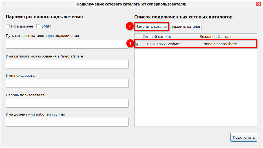Screen dimensions: 263x148
Task: Select the /media/share/share local path cell
Action: click(220, 44)
